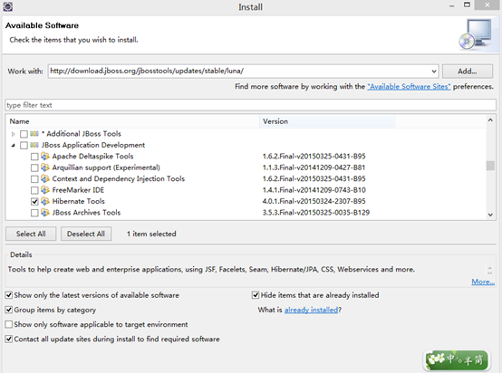Toggle Hide items that are already installed
502x373 pixels.
click(x=256, y=295)
